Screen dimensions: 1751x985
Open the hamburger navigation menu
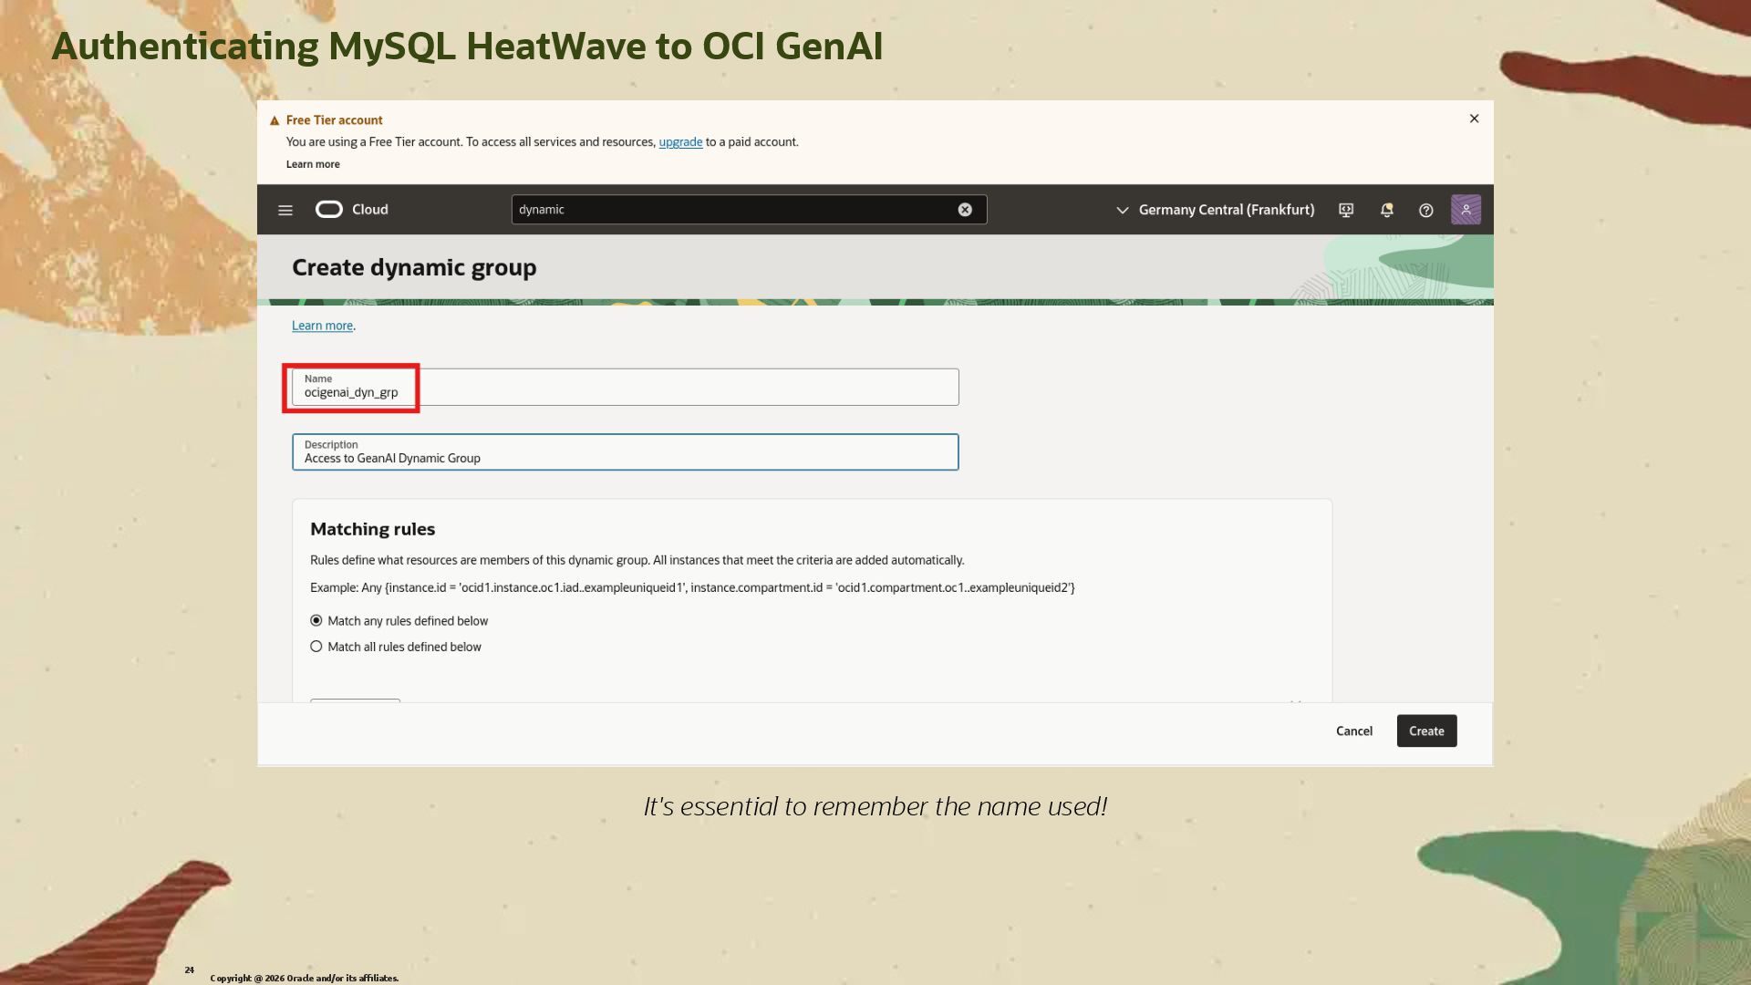[x=285, y=210]
